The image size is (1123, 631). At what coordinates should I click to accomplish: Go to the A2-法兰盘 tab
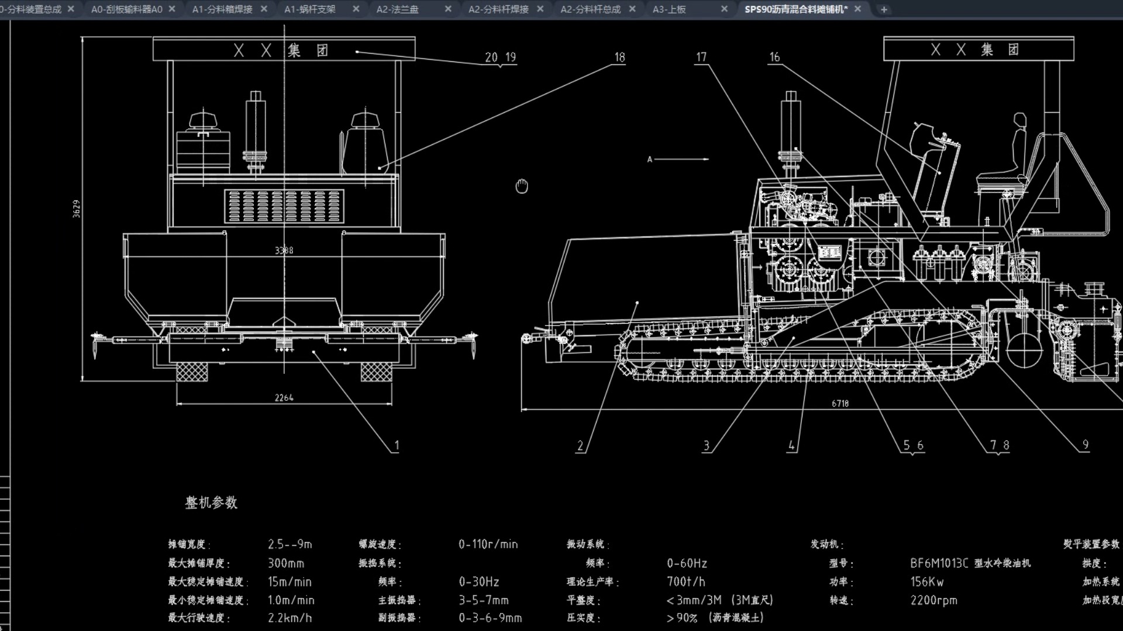tap(397, 9)
